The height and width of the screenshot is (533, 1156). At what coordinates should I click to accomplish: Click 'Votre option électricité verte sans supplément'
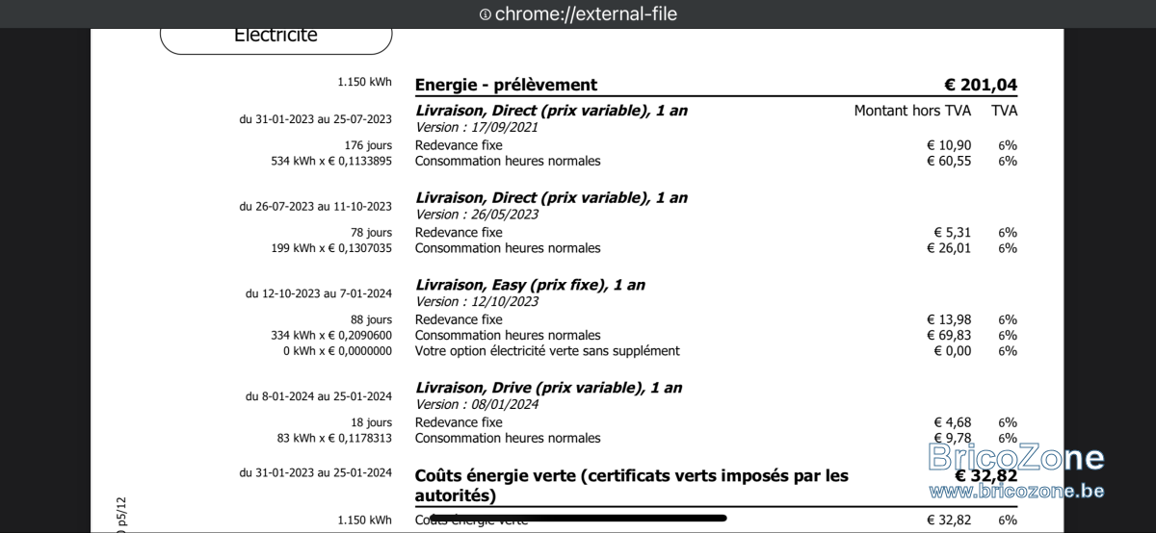tap(547, 351)
